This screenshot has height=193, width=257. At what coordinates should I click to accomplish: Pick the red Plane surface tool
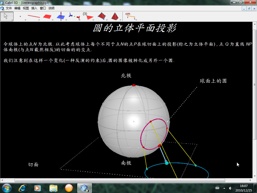(x=47, y=16)
